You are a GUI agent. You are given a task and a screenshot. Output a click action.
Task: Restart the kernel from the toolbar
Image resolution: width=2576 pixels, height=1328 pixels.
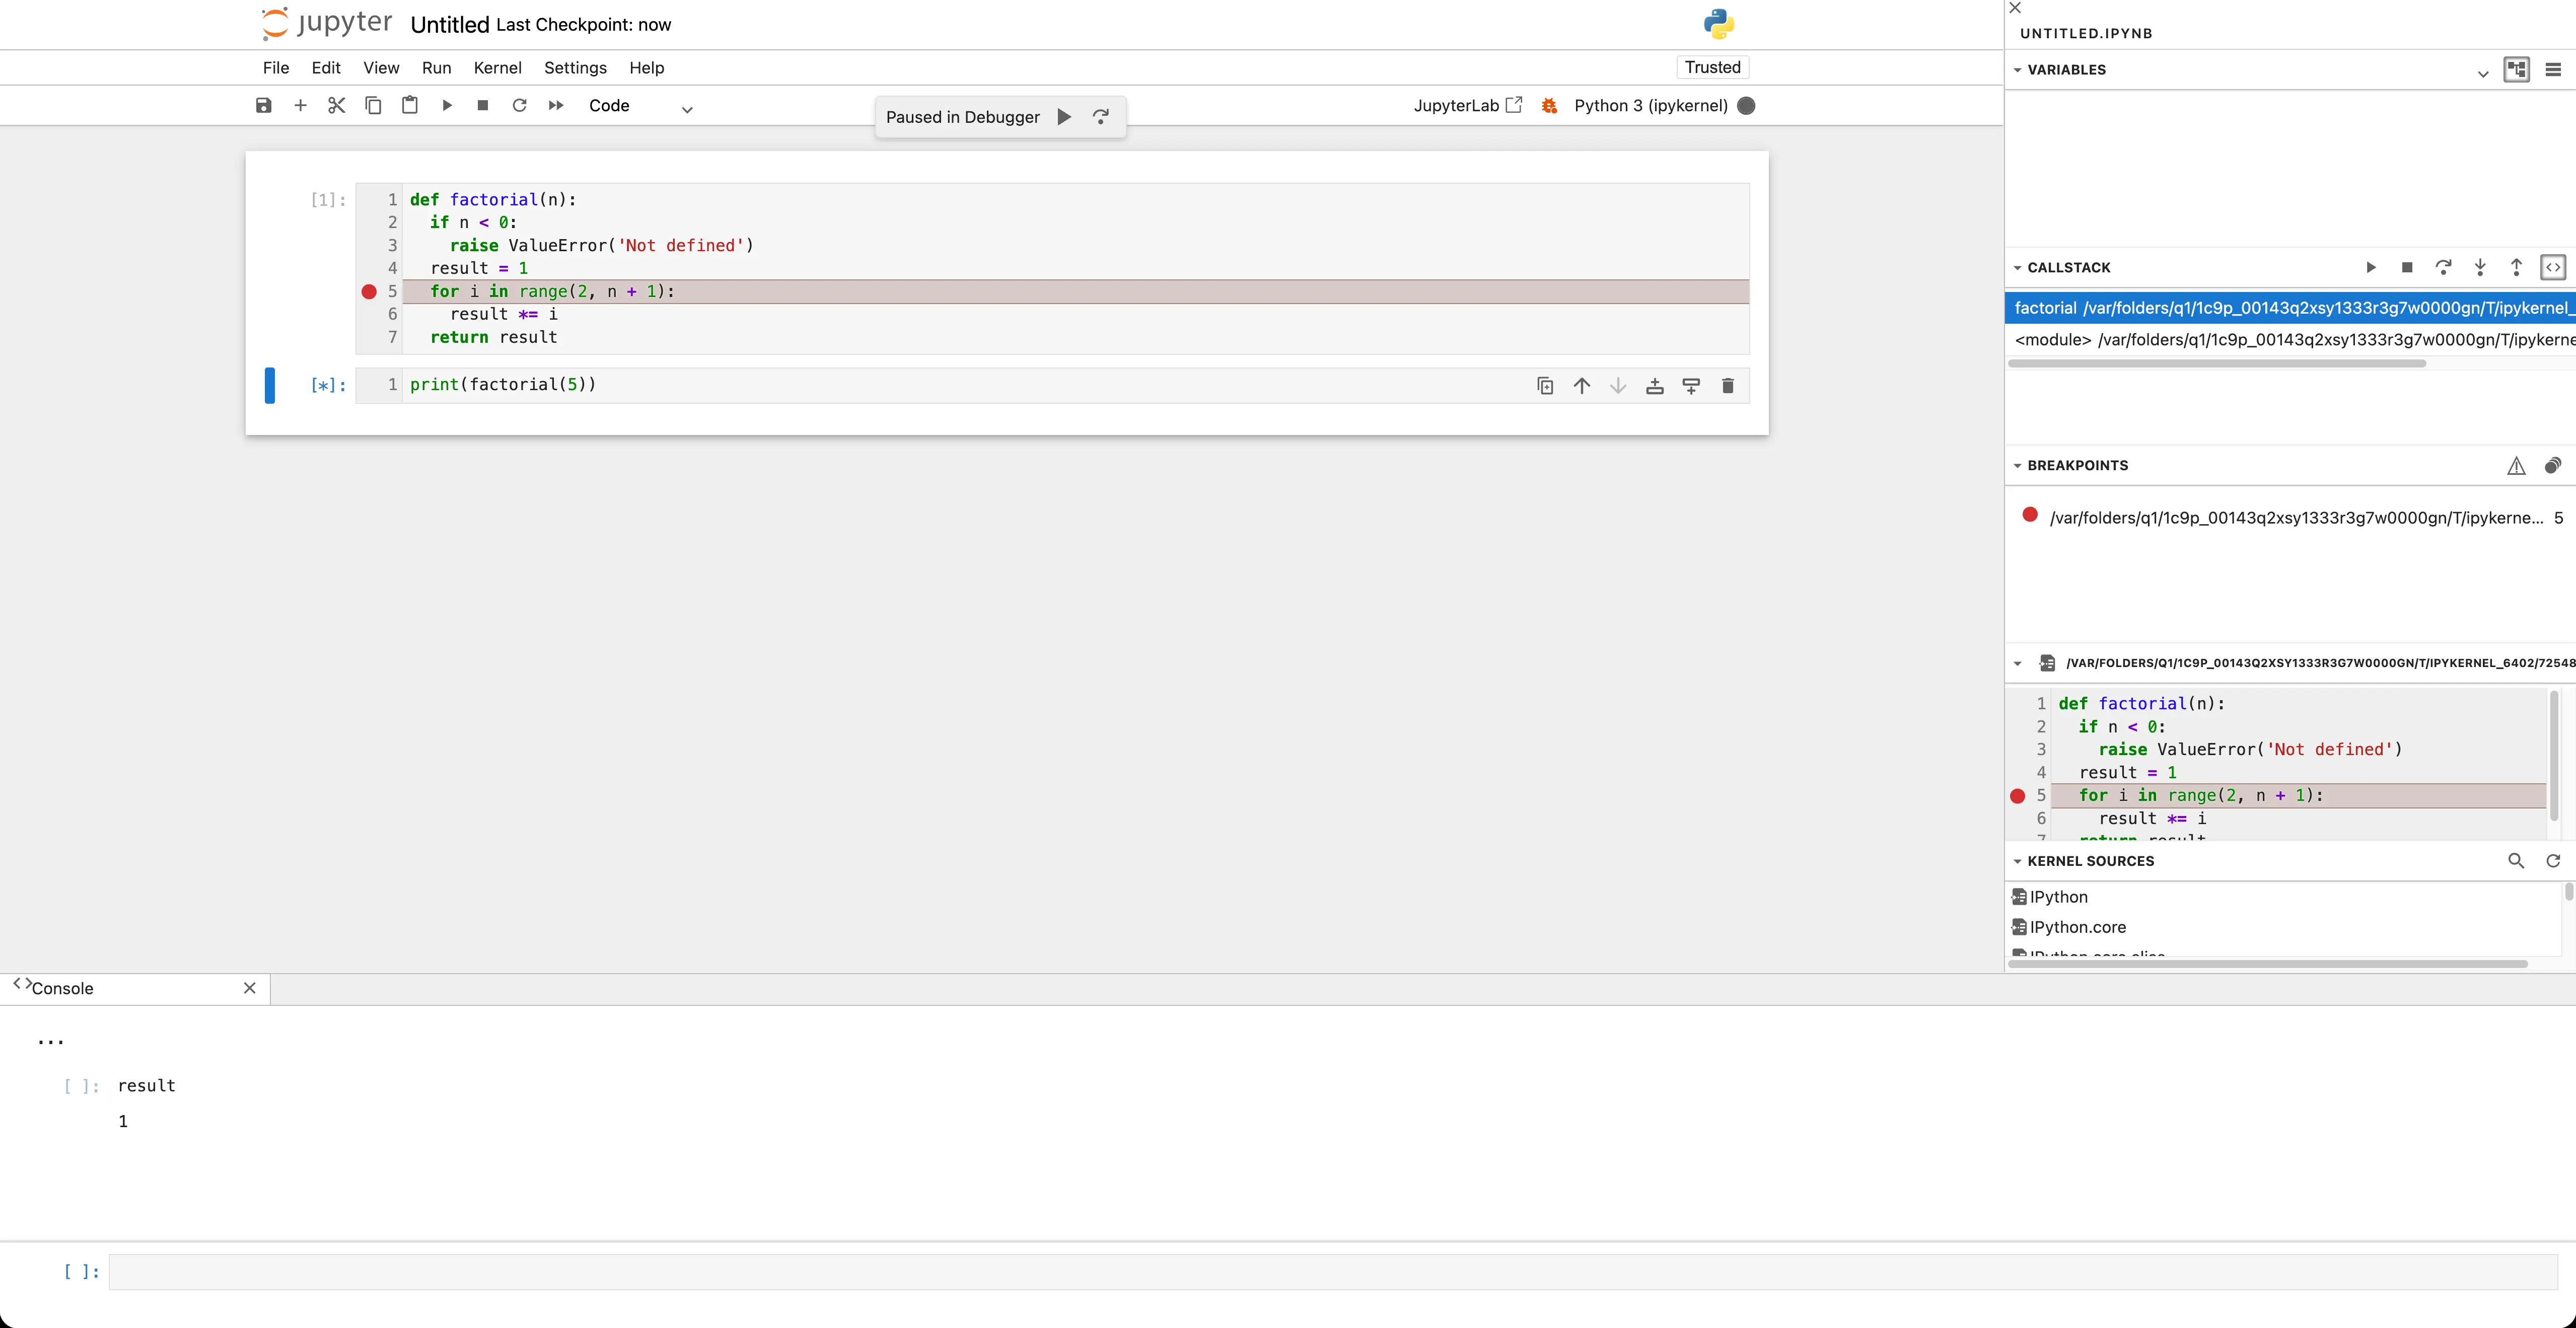pos(519,105)
